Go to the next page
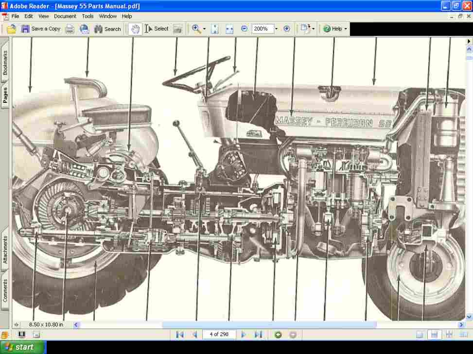 (x=244, y=335)
